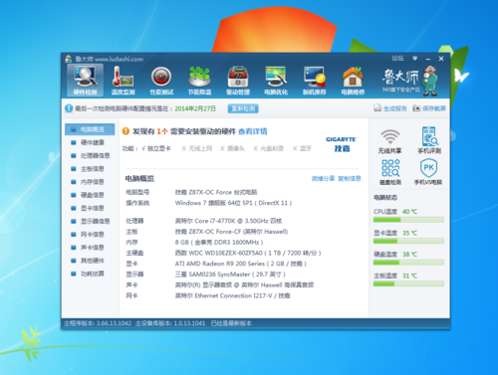Click the 2014年2月27日 detection date text
498x375 pixels.
click(195, 108)
